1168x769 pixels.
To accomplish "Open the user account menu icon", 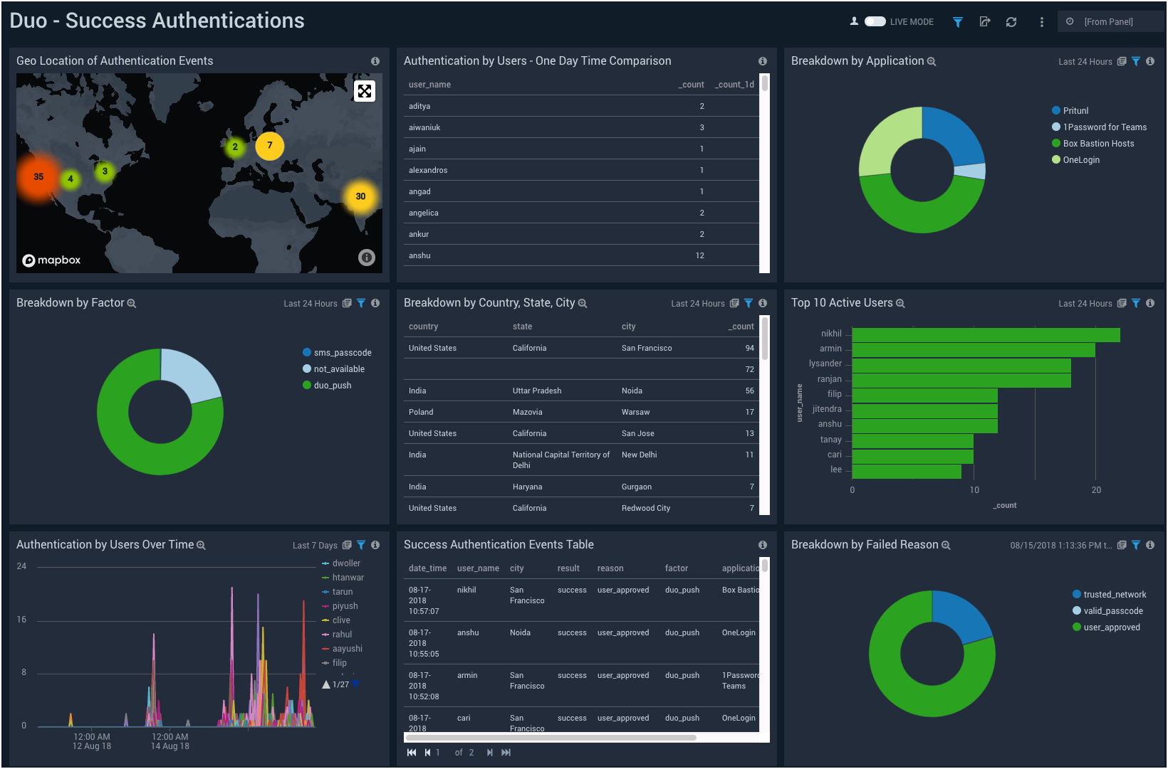I will tap(853, 21).
